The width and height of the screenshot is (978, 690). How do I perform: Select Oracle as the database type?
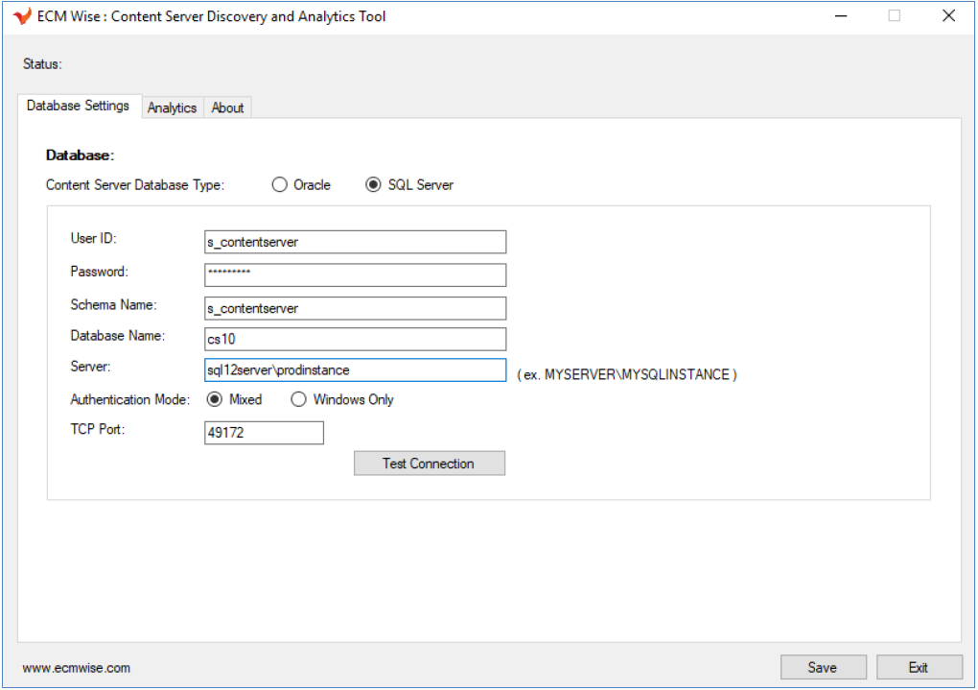click(280, 185)
